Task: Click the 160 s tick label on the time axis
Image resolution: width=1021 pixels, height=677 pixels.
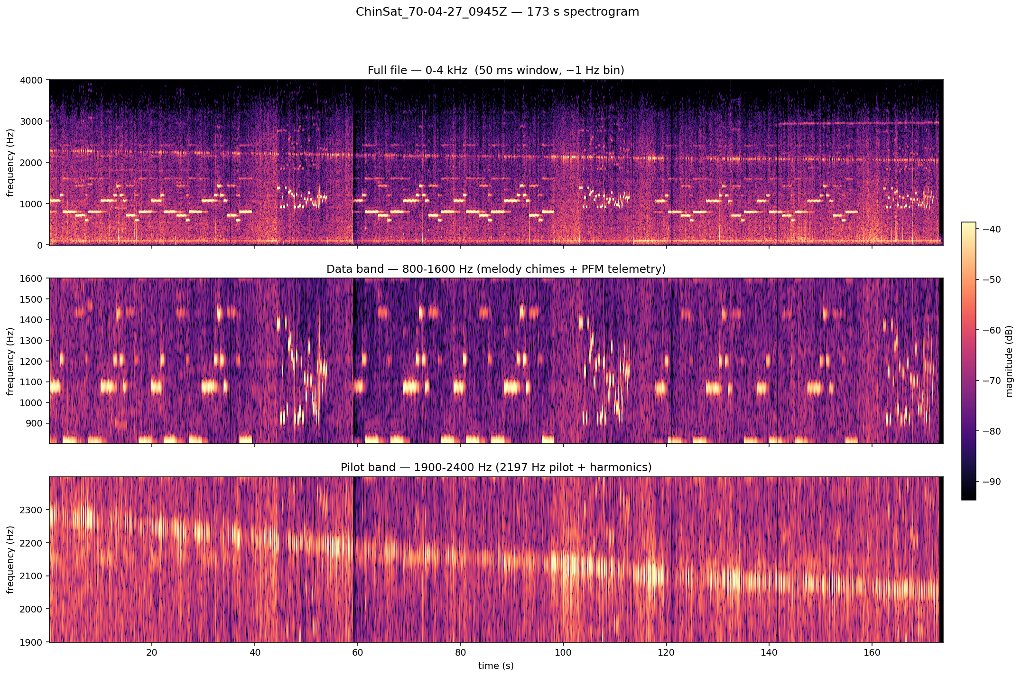Action: point(872,652)
